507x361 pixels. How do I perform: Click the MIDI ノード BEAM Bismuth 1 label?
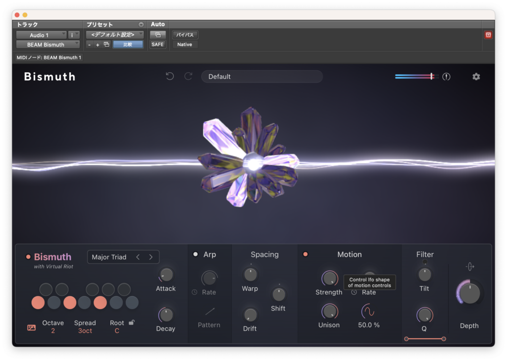click(49, 57)
